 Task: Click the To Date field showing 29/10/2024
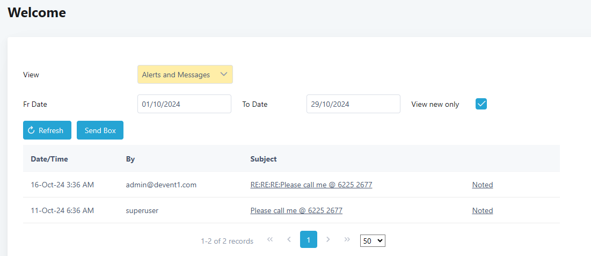pos(353,104)
